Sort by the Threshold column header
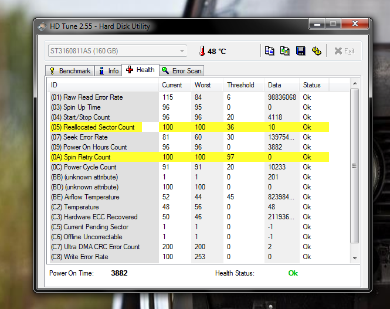The image size is (390, 309). pyautogui.click(x=244, y=85)
